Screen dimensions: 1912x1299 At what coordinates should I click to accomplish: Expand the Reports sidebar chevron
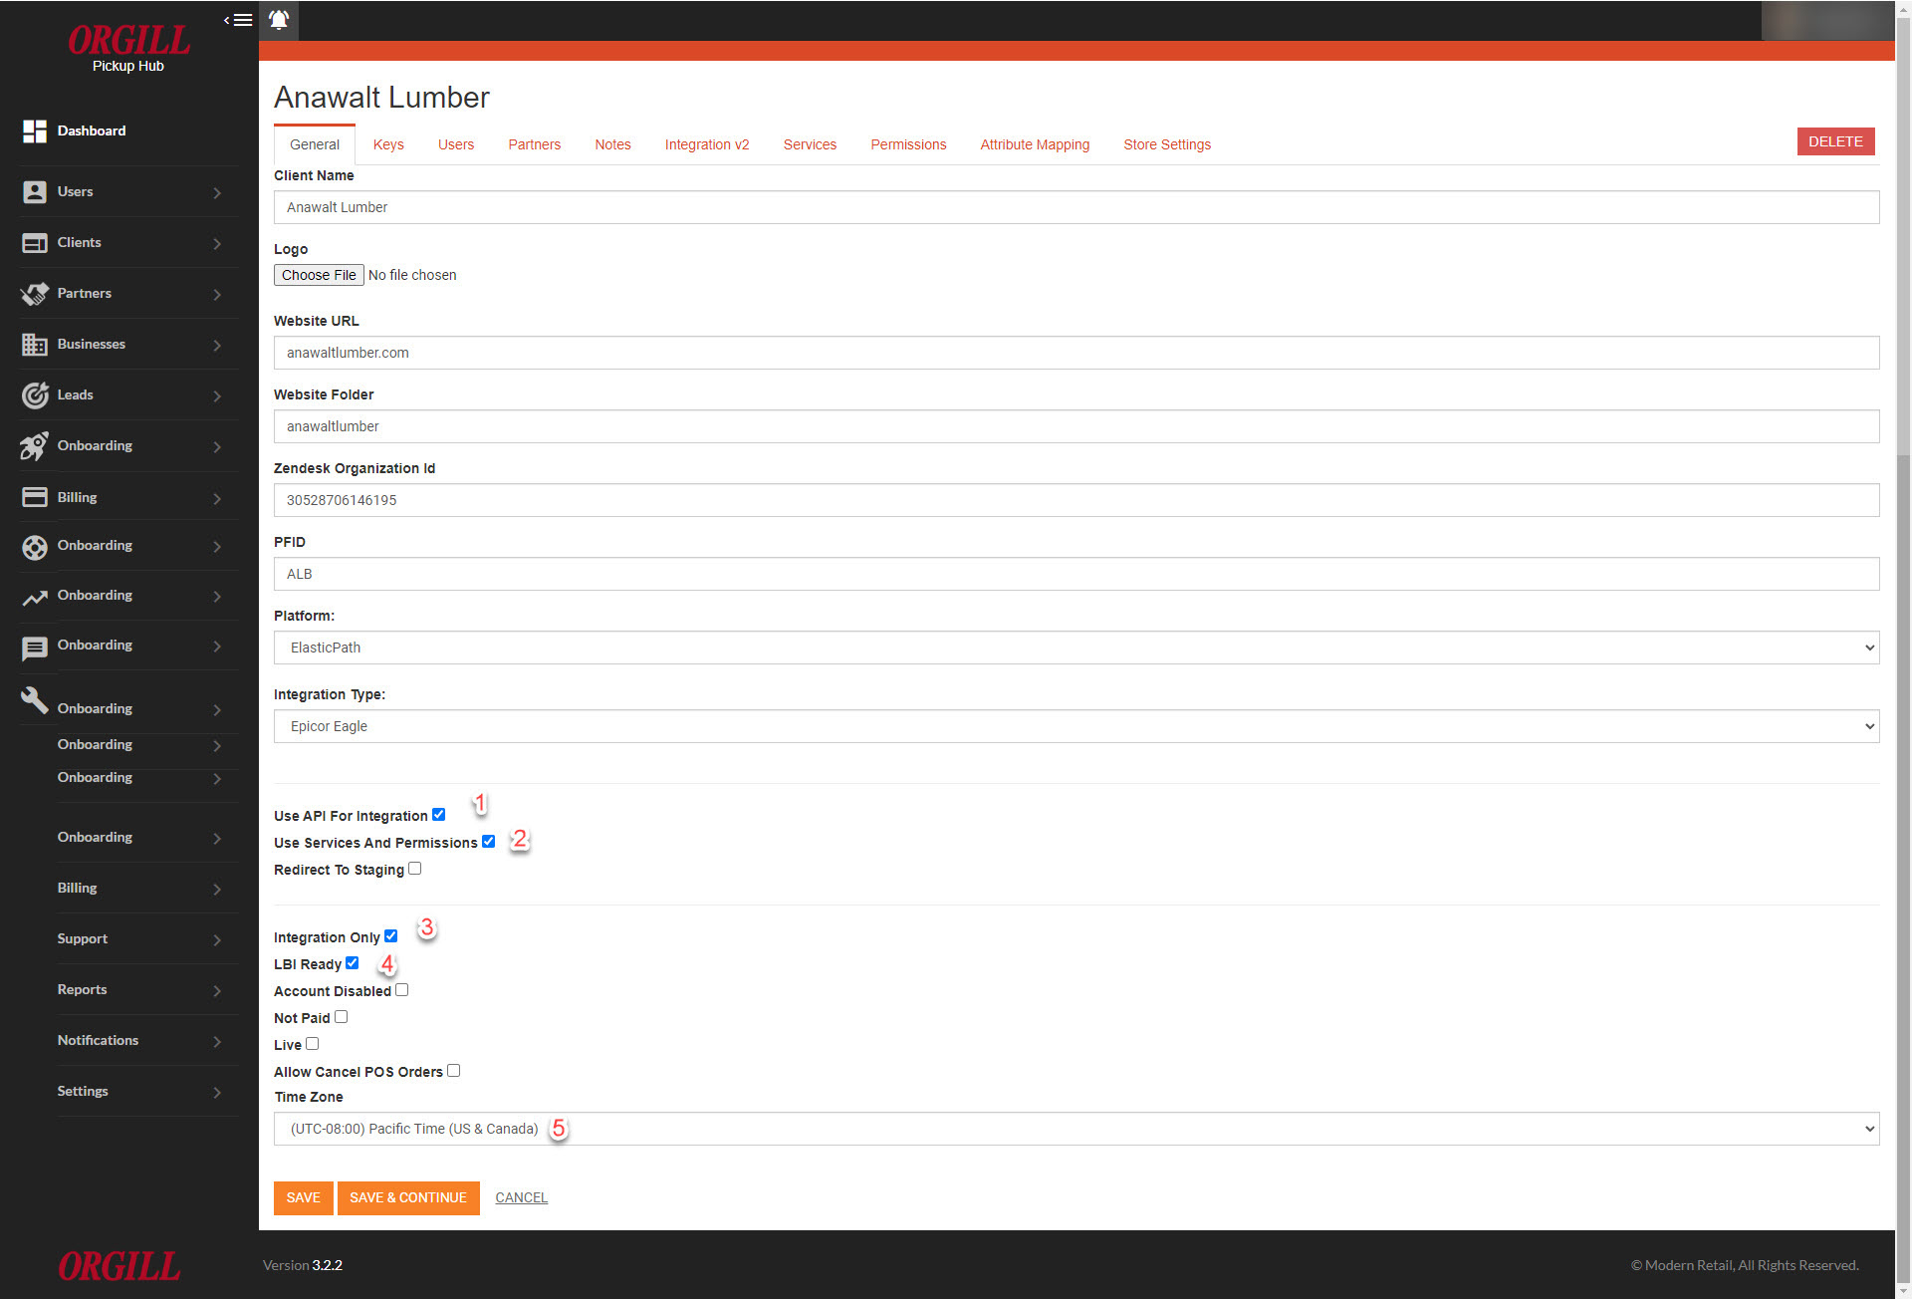(217, 990)
